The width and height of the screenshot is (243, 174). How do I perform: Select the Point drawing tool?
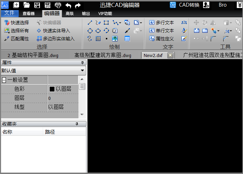(x=107, y=39)
